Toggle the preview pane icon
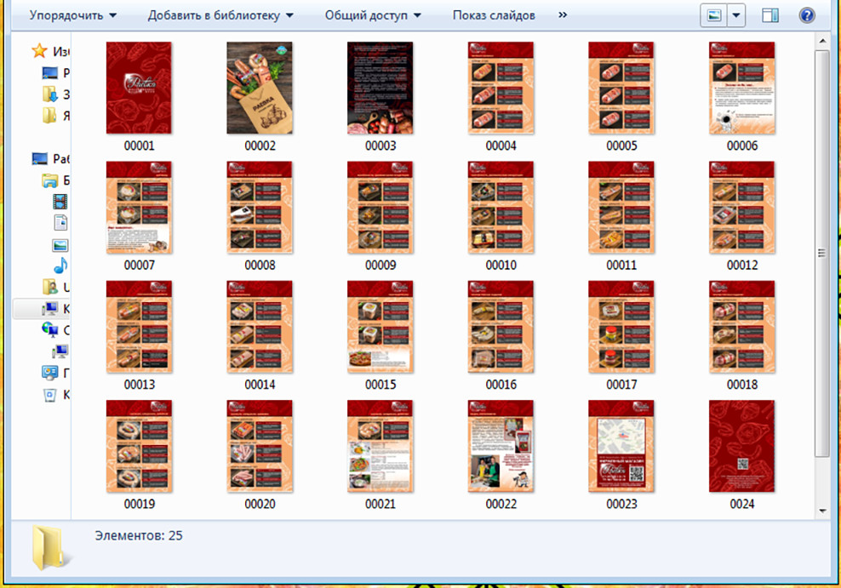Viewport: 841px width, 588px height. point(770,15)
